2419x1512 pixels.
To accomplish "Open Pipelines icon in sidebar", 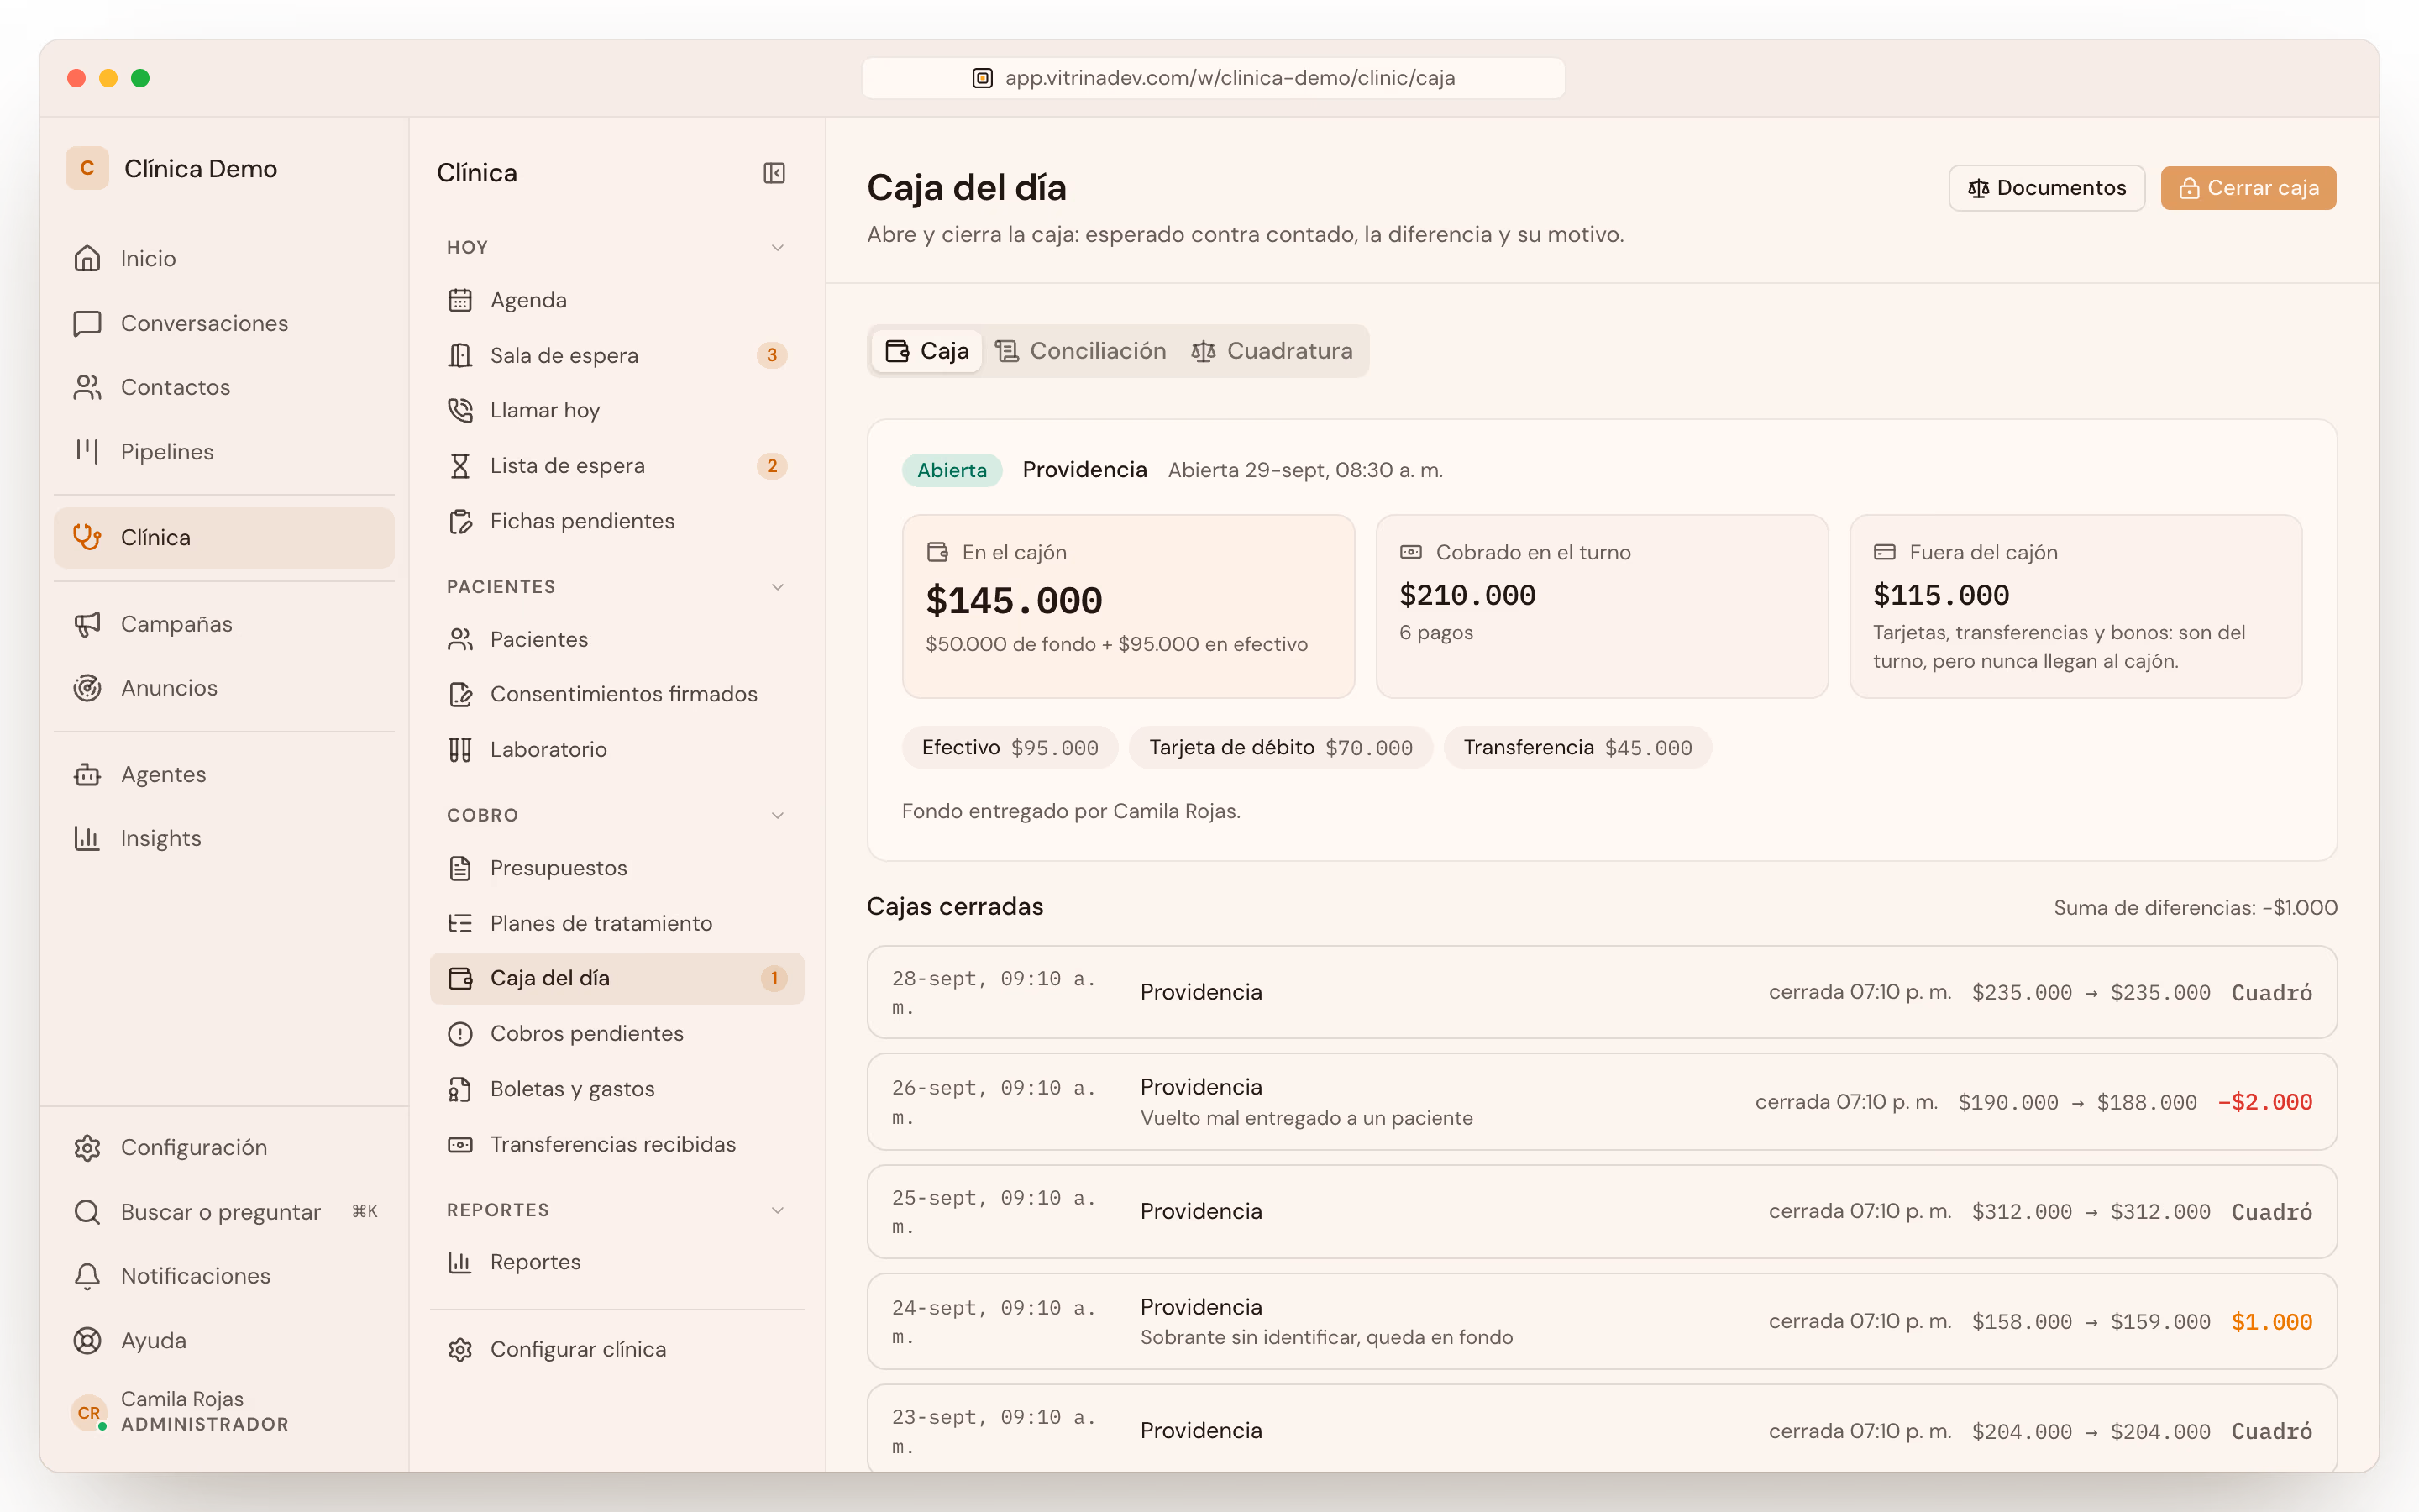I will (87, 451).
